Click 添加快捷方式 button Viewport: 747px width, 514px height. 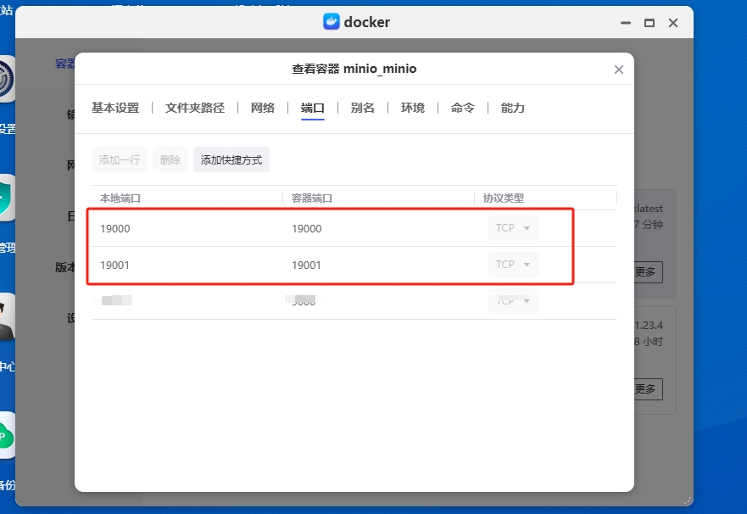(231, 159)
